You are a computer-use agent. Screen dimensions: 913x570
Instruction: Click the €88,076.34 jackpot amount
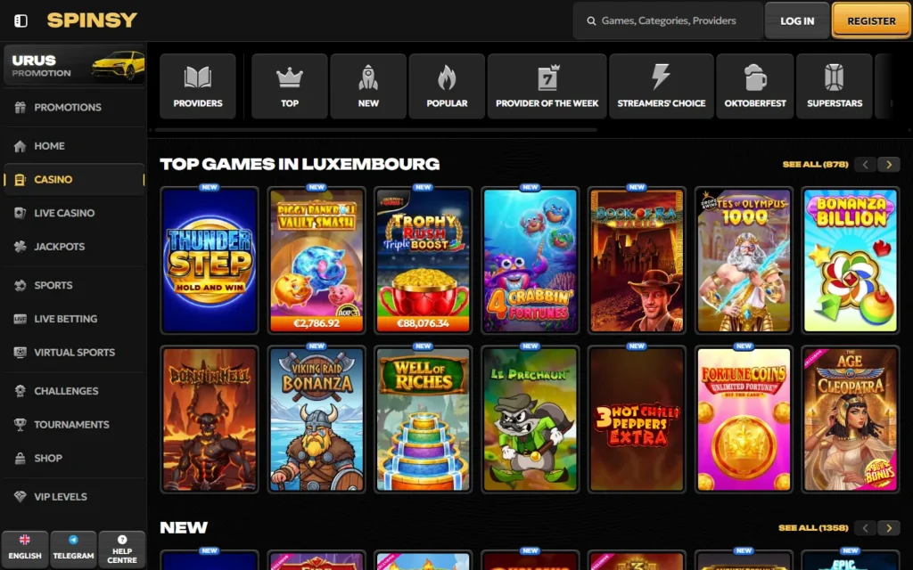tap(424, 323)
